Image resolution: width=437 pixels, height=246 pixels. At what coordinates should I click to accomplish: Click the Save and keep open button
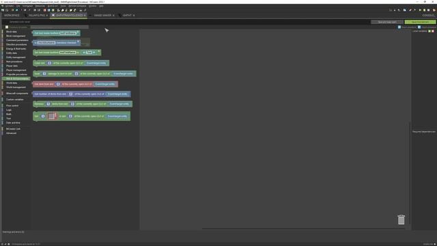(x=387, y=22)
